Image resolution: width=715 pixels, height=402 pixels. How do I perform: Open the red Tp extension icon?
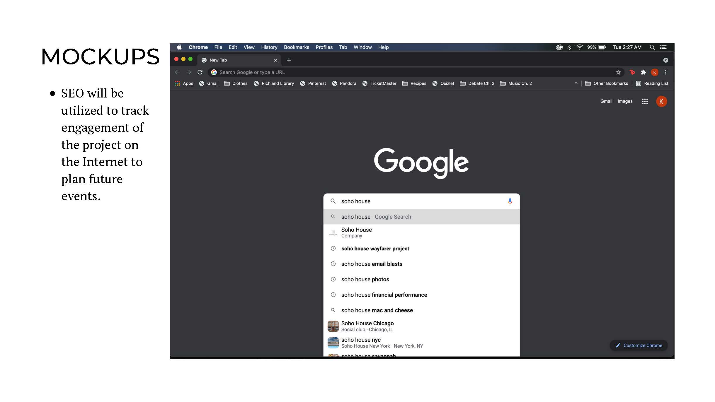coord(632,72)
